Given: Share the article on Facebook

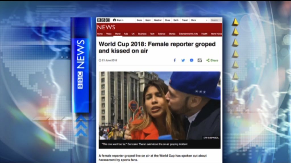Looking at the screenshot, I should (x=174, y=60).
